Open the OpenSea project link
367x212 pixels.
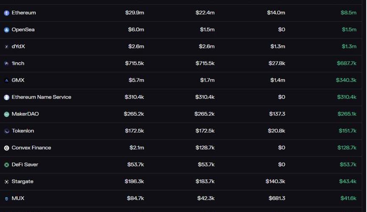23,30
